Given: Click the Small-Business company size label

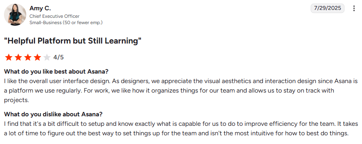Looking at the screenshot, I should pos(66,23).
